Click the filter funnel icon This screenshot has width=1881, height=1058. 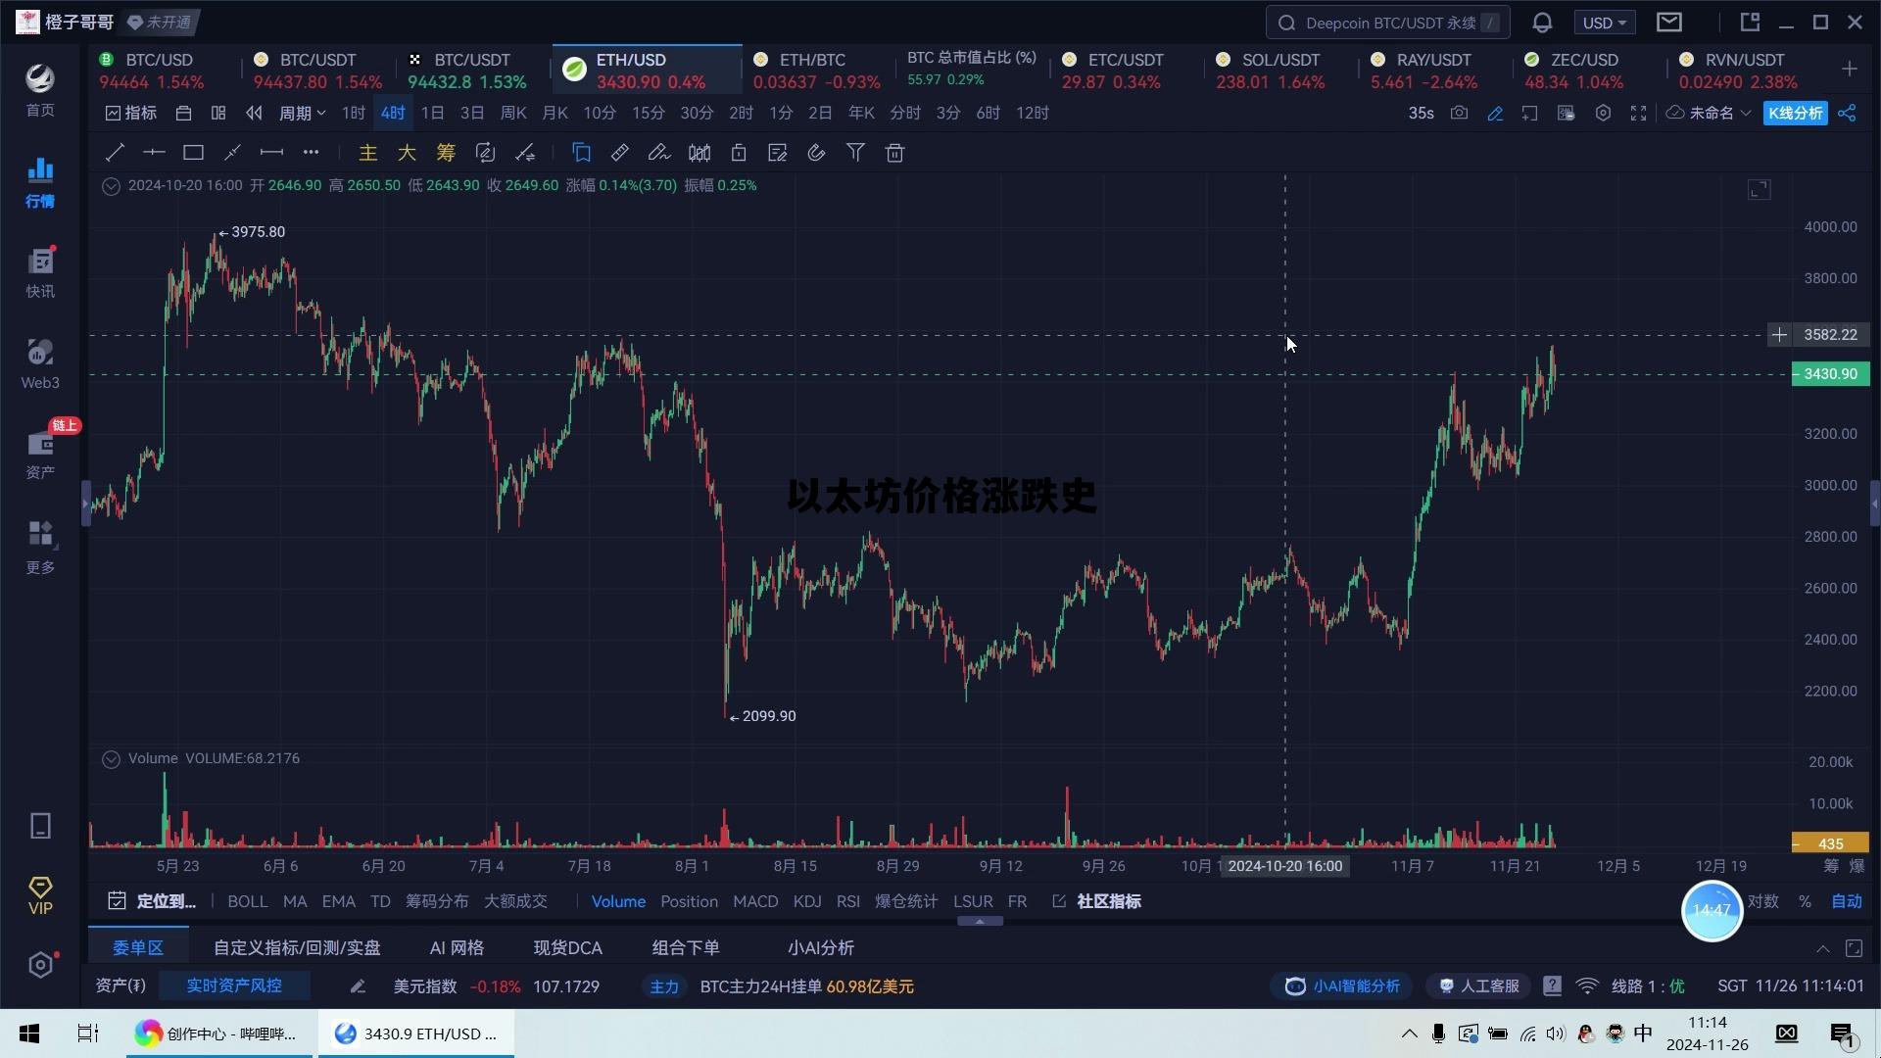(x=855, y=153)
